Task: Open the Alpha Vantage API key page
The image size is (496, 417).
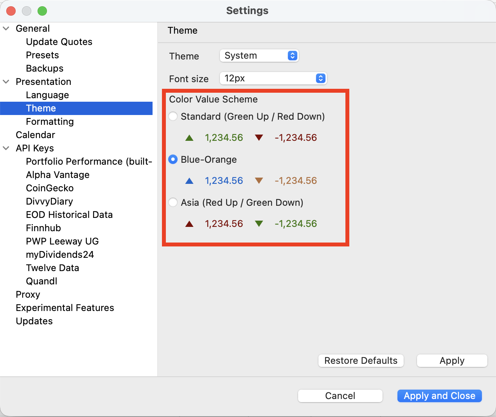Action: tap(58, 175)
